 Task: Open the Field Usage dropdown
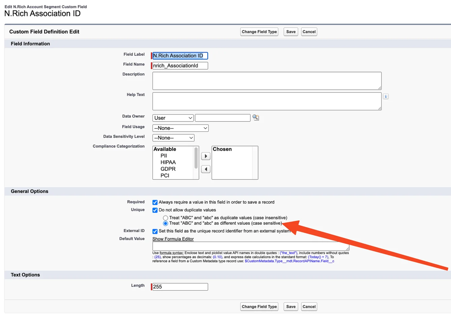[180, 128]
